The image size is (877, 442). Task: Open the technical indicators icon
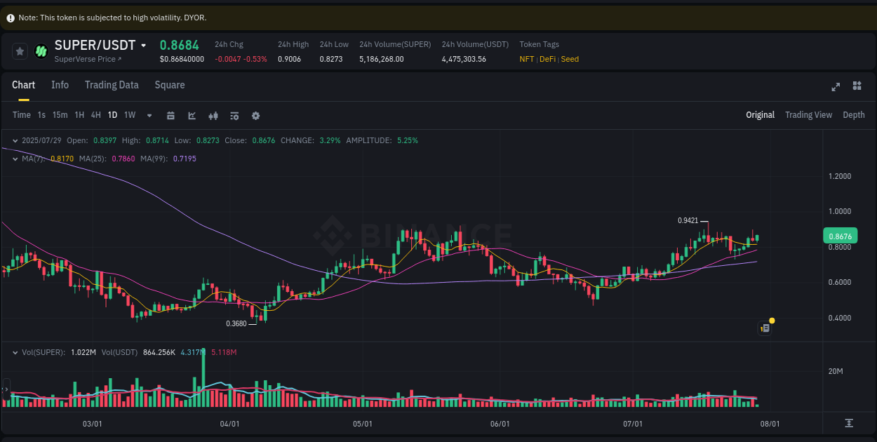point(234,115)
